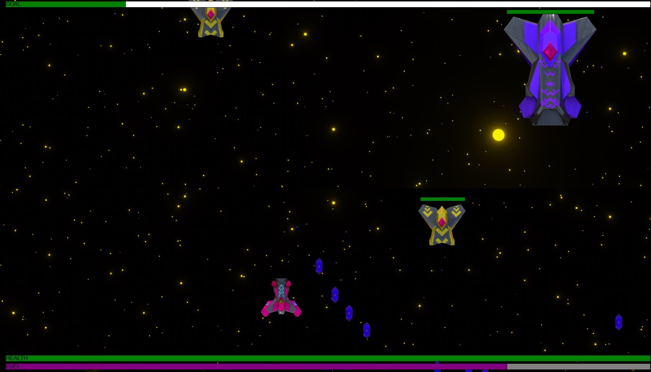Screen dimensions: 651x372
Task: Click the pink player spaceship
Action: point(281,298)
